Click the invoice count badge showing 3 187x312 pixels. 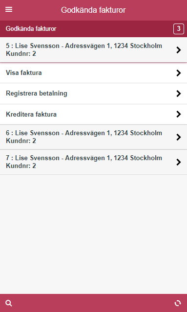(179, 29)
